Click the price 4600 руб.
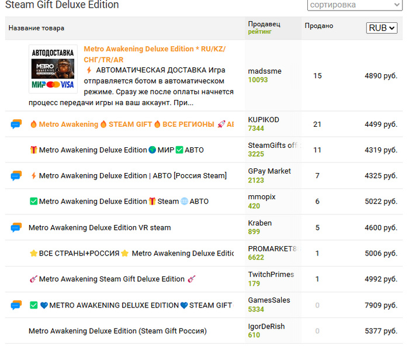Screen dimensions: 409x346 [x=381, y=227]
